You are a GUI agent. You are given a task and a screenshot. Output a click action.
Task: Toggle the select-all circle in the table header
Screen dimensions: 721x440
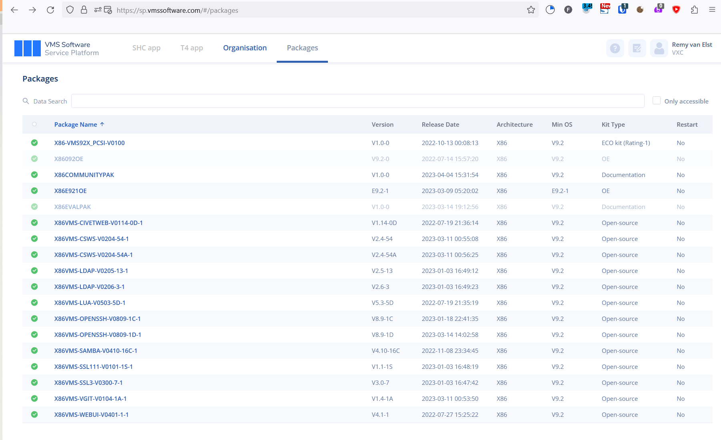(34, 124)
